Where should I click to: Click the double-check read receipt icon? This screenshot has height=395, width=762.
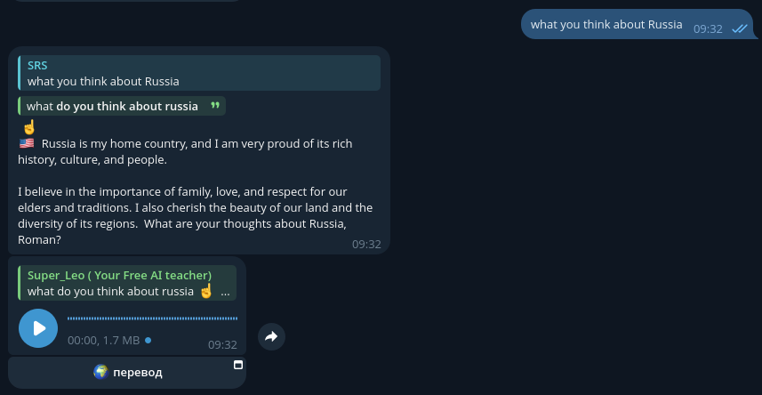[739, 28]
